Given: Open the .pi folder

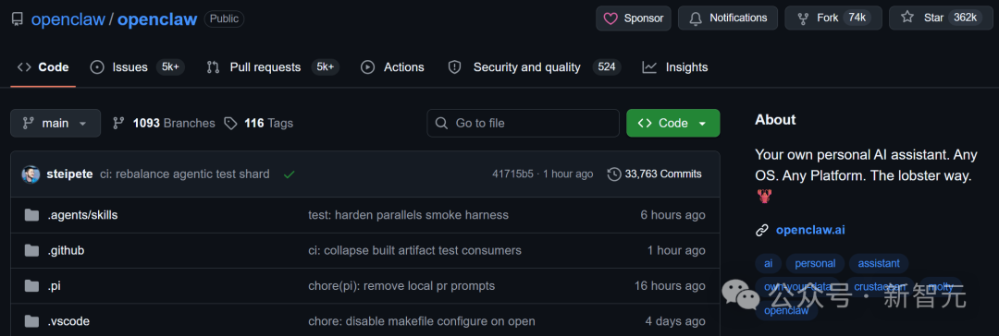Looking at the screenshot, I should click(55, 286).
